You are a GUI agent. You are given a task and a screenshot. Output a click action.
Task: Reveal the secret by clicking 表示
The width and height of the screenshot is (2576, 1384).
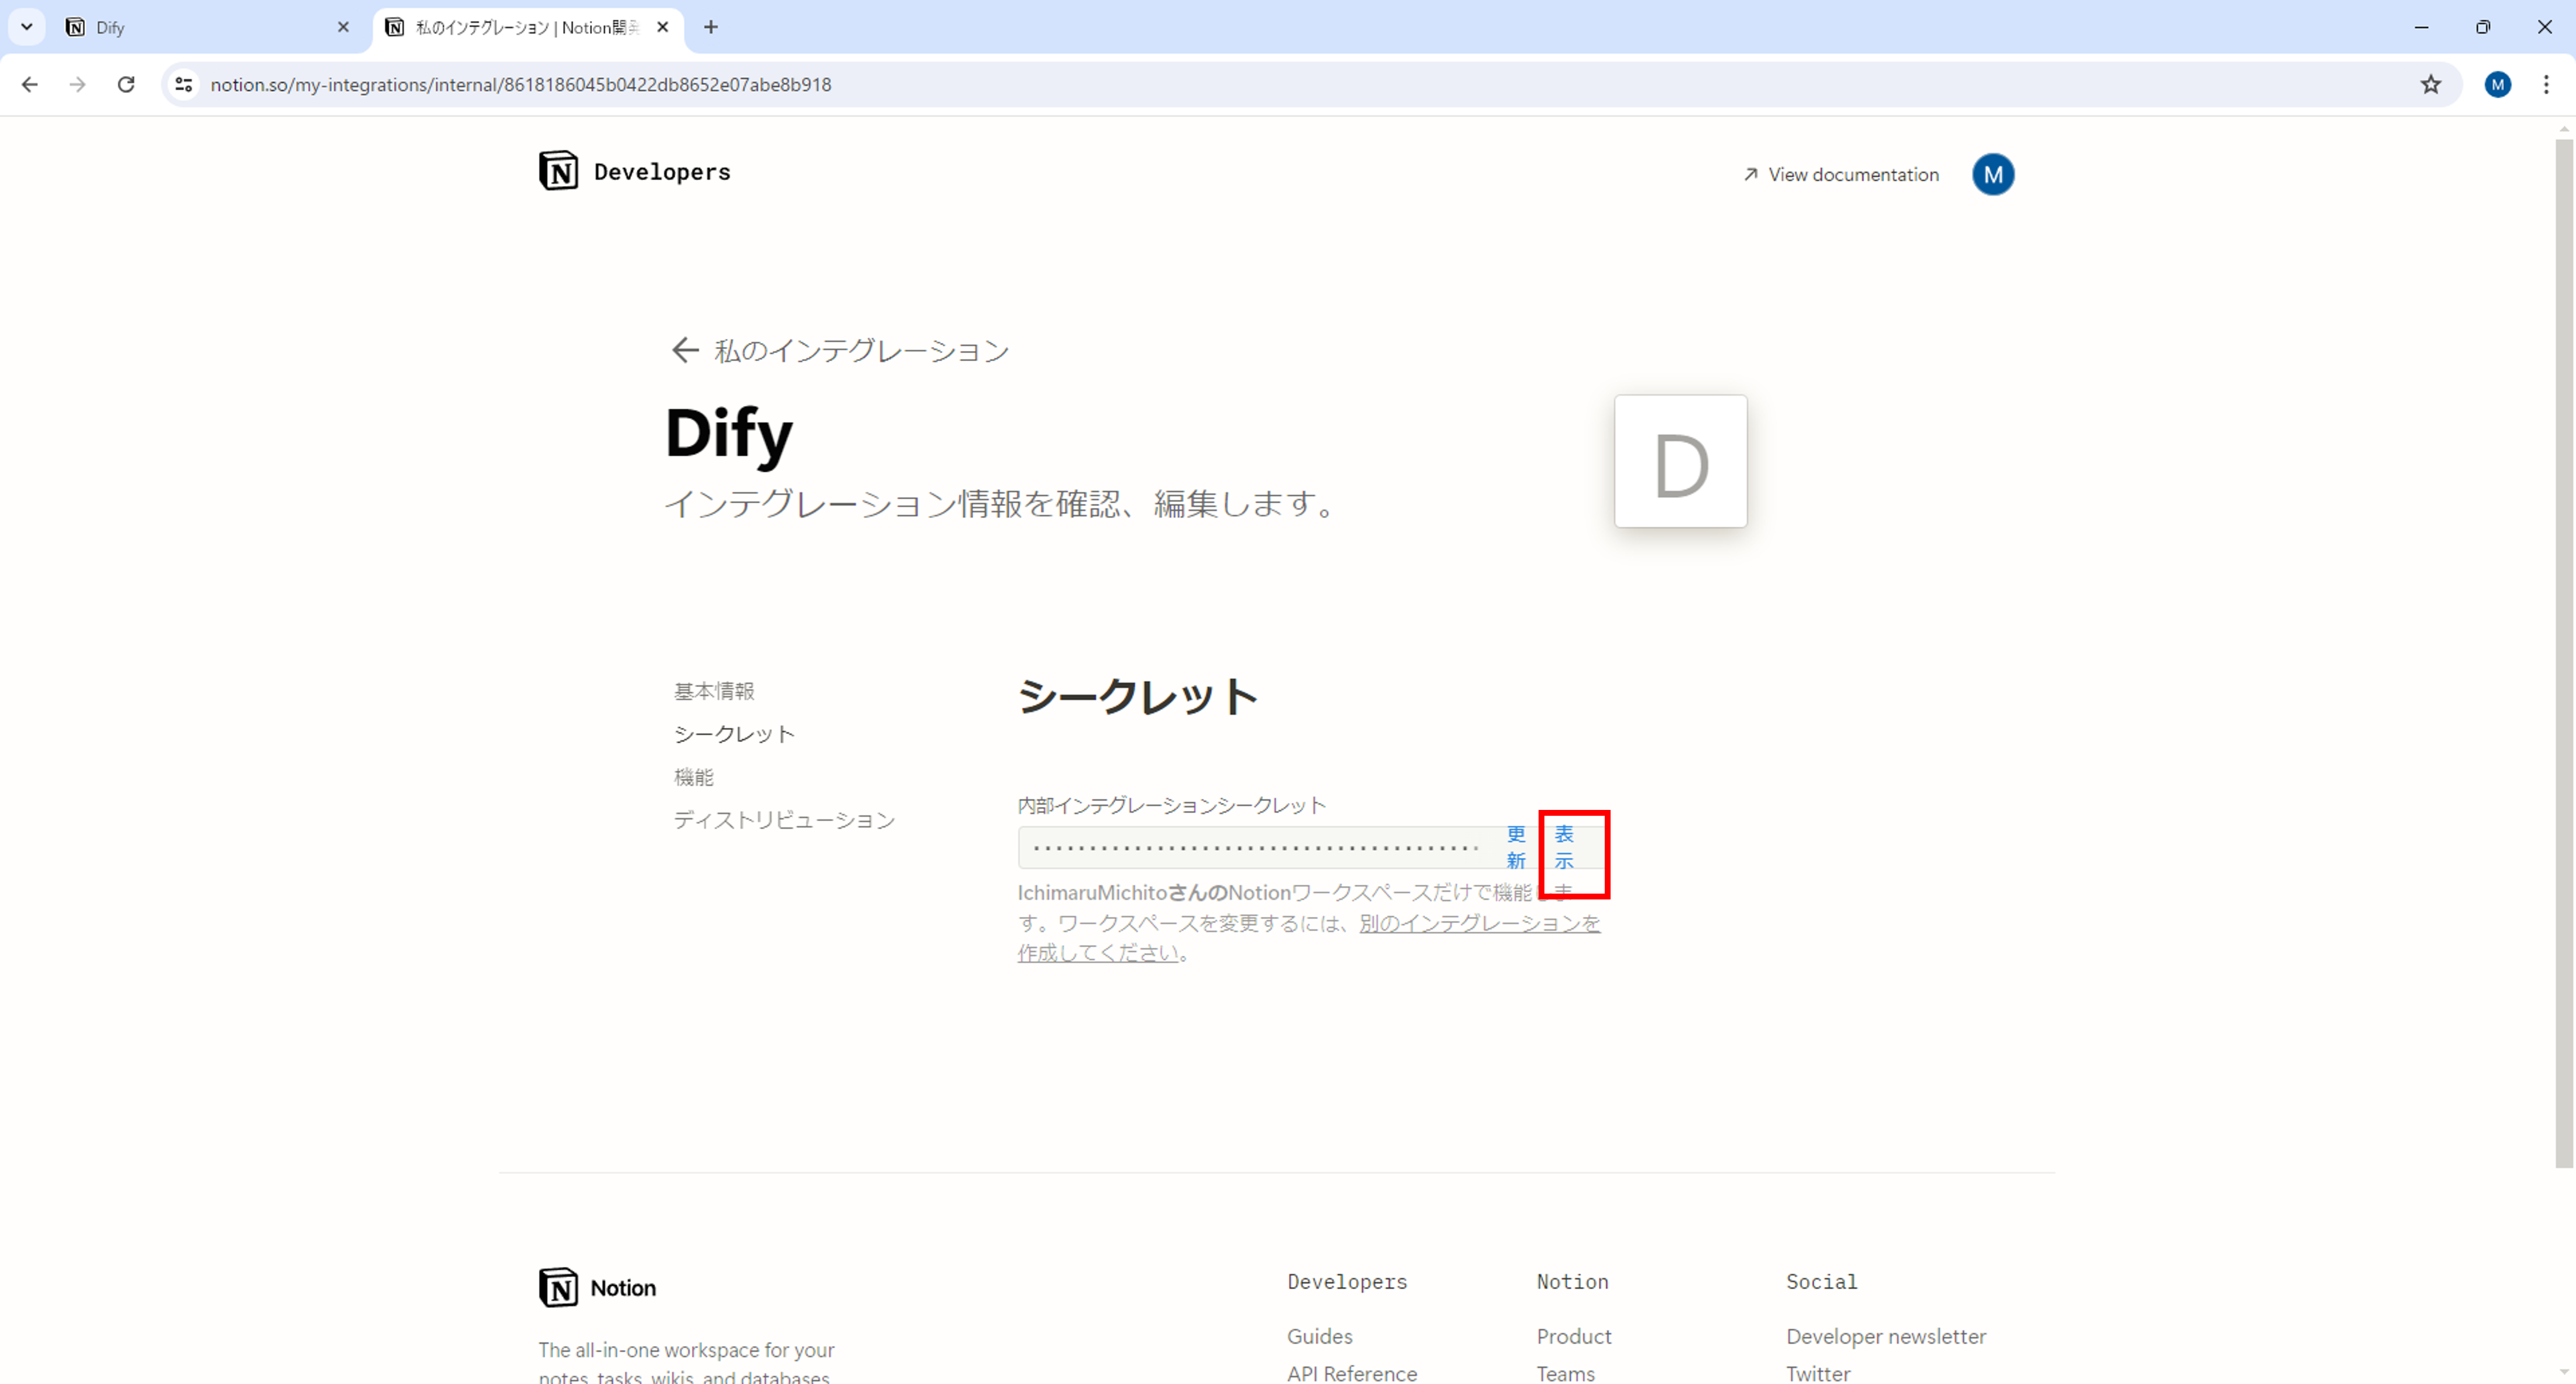(x=1564, y=847)
